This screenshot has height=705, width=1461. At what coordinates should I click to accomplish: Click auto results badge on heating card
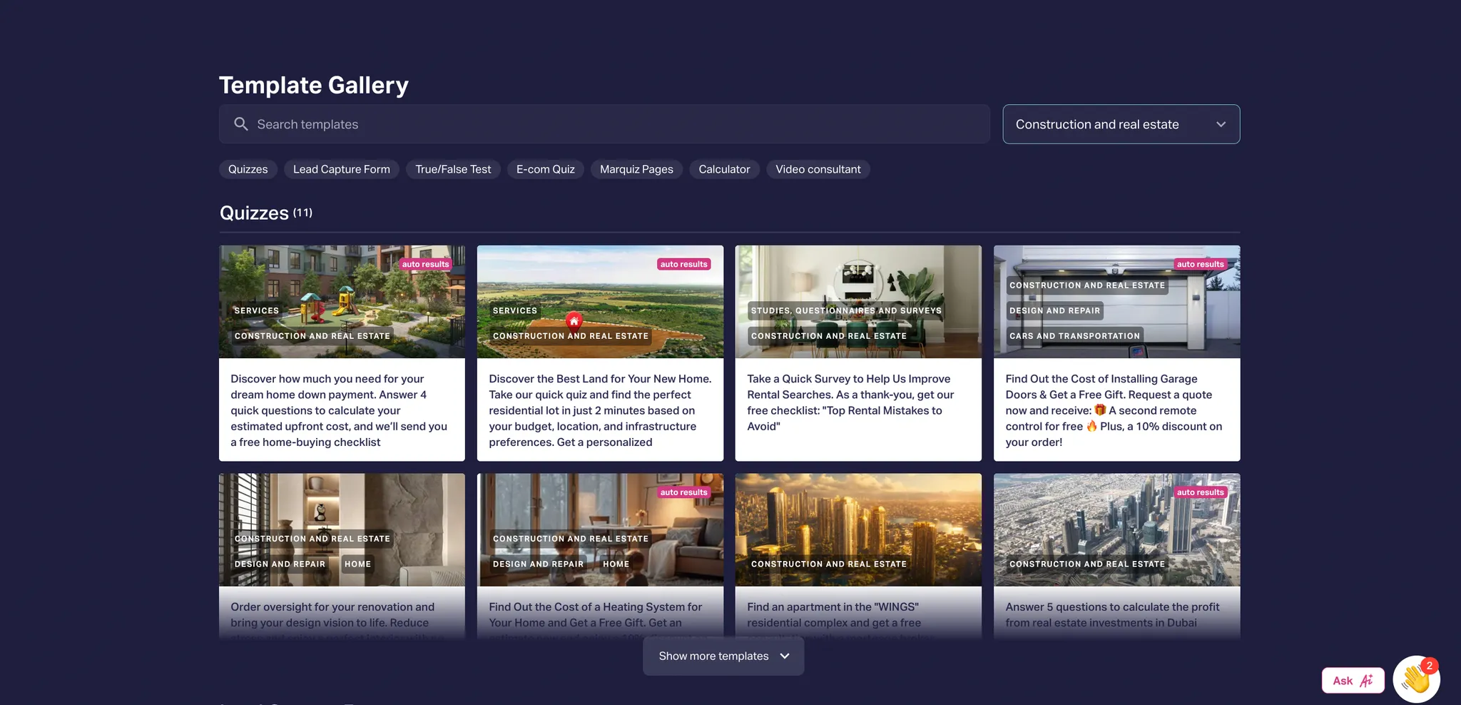point(683,492)
